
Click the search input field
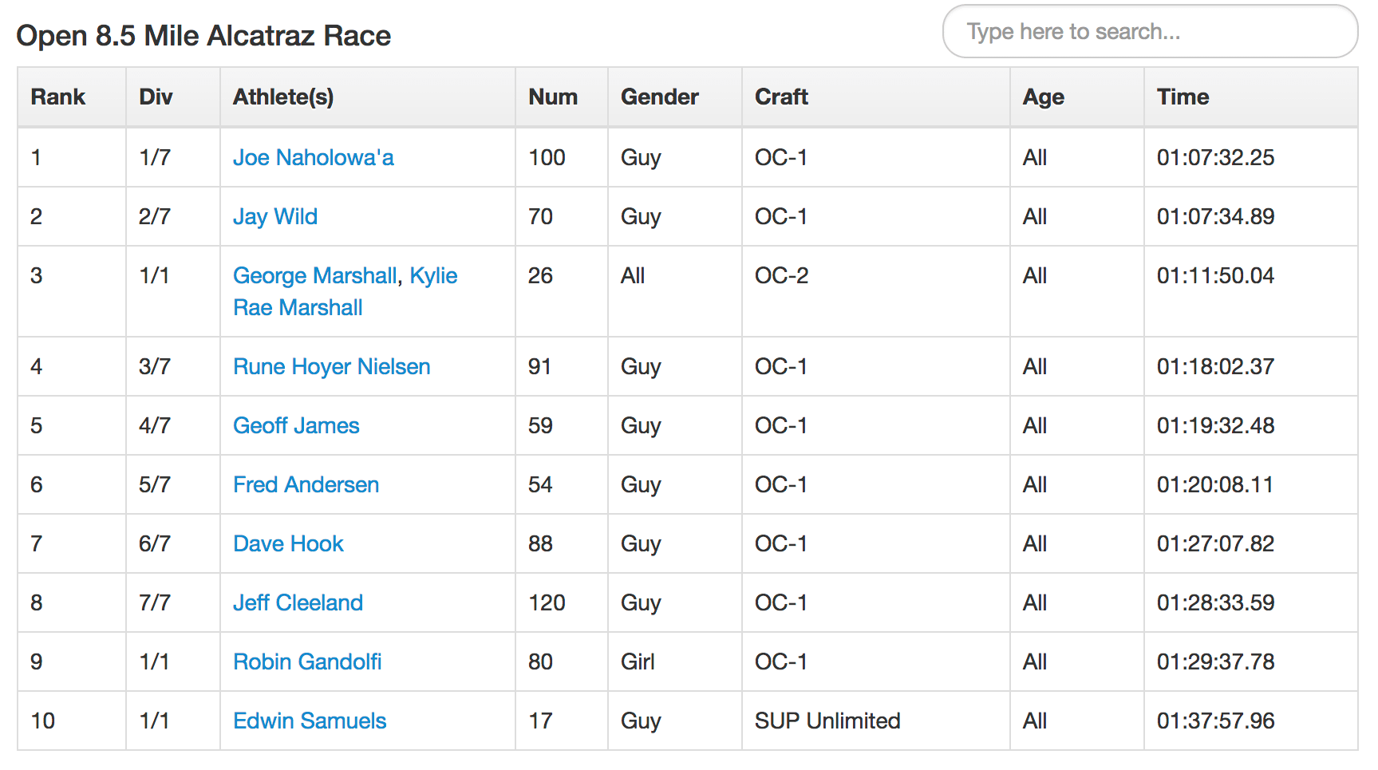coord(1149,32)
